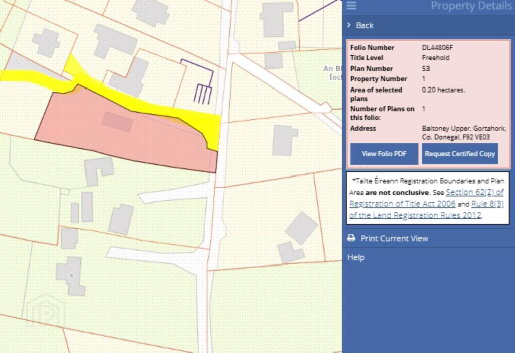Open the Help menu item
The height and width of the screenshot is (353, 515).
(x=356, y=257)
